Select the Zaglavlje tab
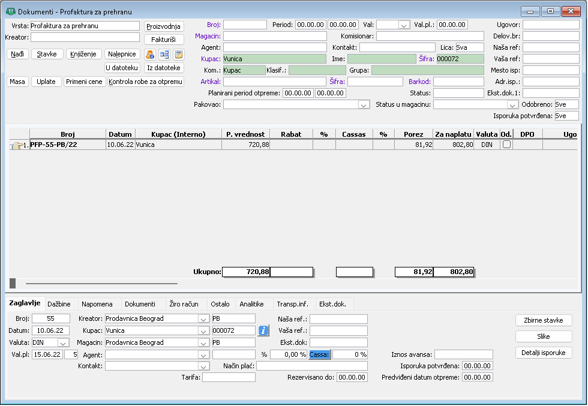This screenshot has width=588, height=406. [25, 303]
